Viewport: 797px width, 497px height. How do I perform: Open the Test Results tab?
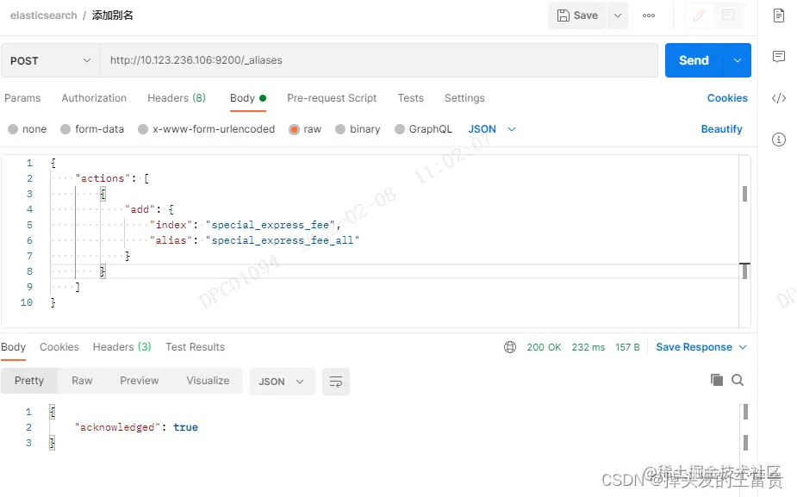click(196, 347)
